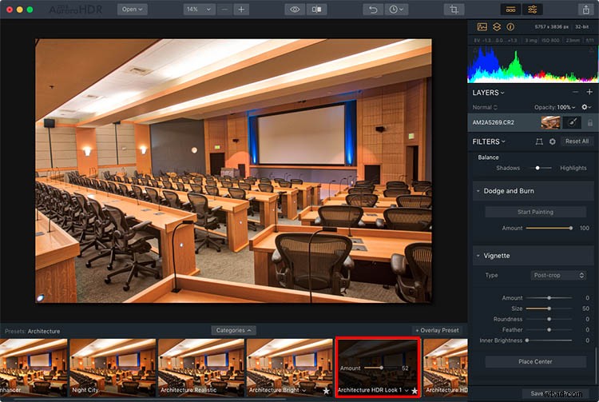
Task: Collapse the Dodge and Burn section
Action: coord(478,191)
